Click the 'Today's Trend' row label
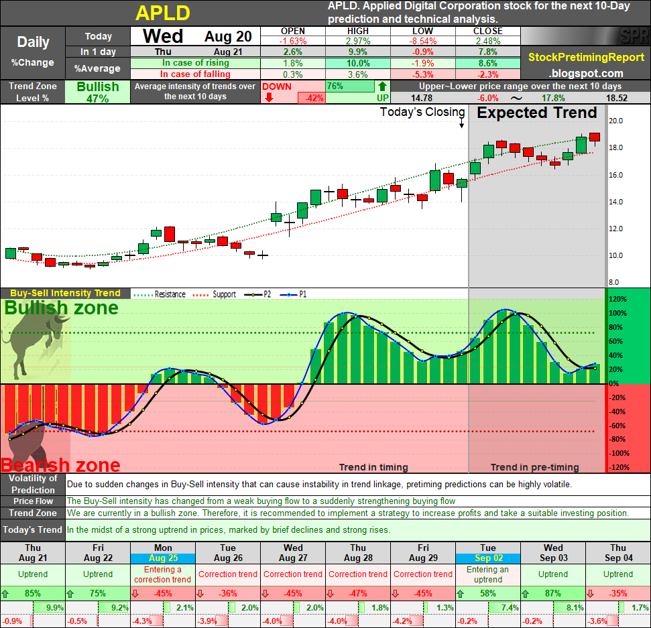The height and width of the screenshot is (628, 651). tap(33, 530)
